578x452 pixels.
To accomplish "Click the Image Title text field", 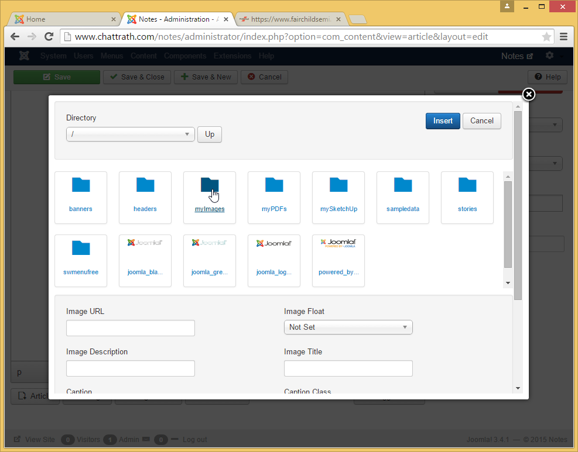I will click(x=348, y=368).
